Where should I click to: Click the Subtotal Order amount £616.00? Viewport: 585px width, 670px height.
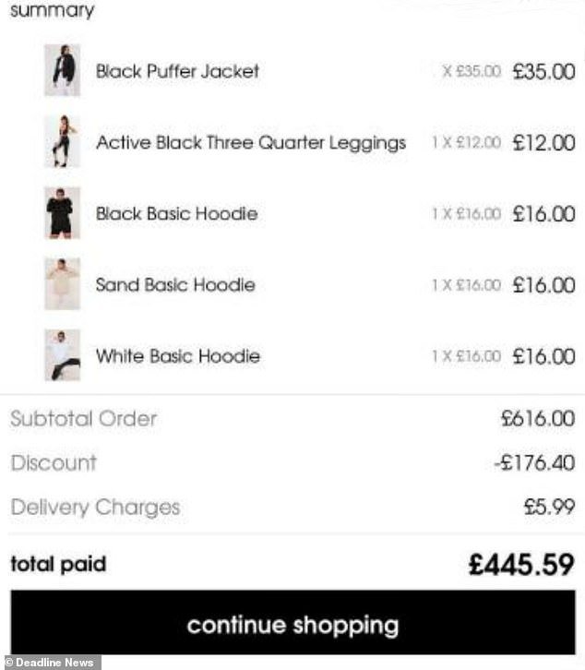tap(538, 418)
